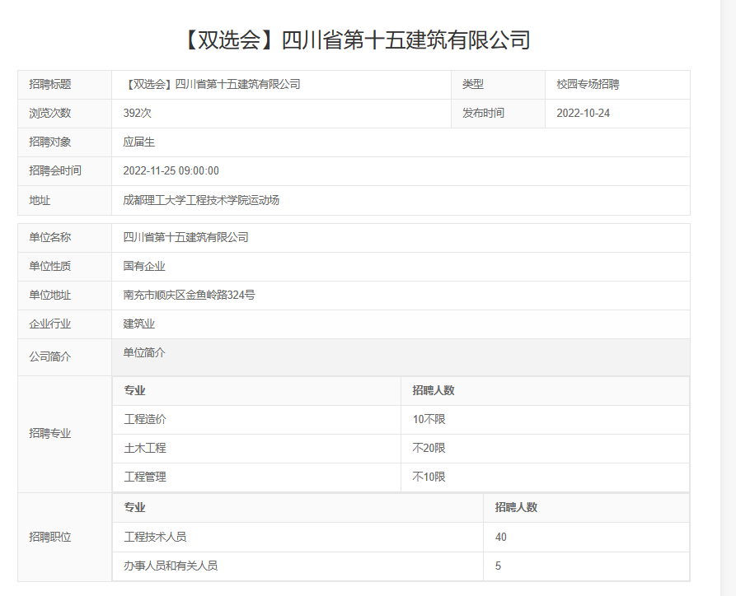
Task: Click the address 成都理工大学工程技术学院运动场
Action: coord(201,200)
